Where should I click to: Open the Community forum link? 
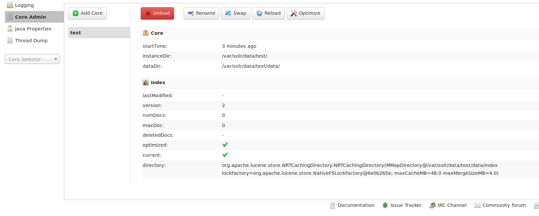pos(504,205)
